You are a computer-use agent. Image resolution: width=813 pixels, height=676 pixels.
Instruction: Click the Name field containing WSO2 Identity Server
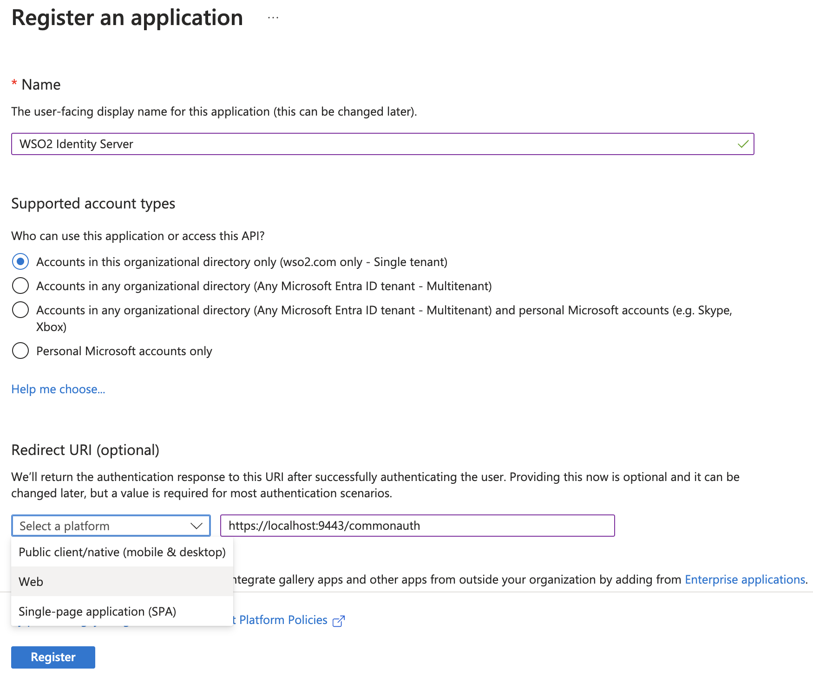[x=382, y=144]
